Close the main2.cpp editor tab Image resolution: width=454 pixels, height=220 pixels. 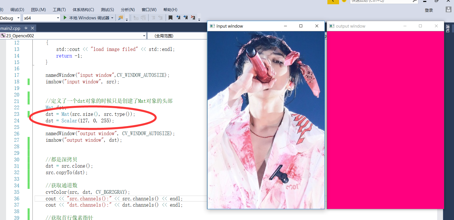click(33, 28)
